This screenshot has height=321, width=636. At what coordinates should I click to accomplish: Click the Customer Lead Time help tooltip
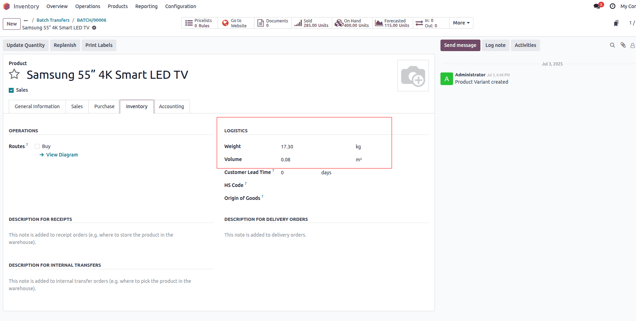[273, 170]
